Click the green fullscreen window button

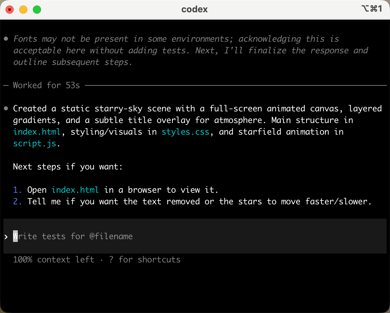[x=37, y=10]
